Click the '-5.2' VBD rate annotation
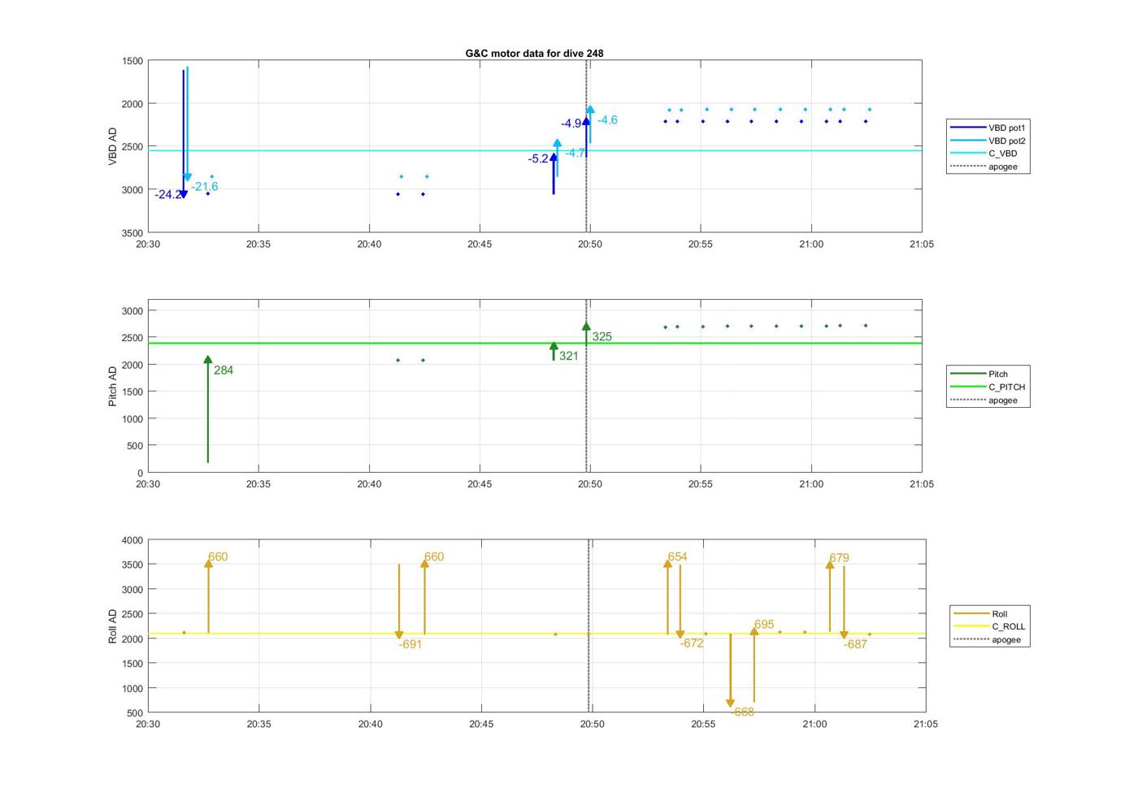Screen dimensions: 1138x801 click(x=538, y=158)
